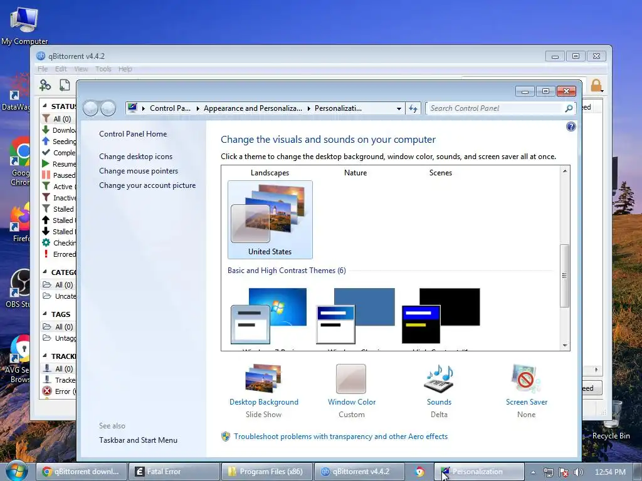Open Taskbar and Start Menu link
The width and height of the screenshot is (642, 481).
tap(138, 440)
